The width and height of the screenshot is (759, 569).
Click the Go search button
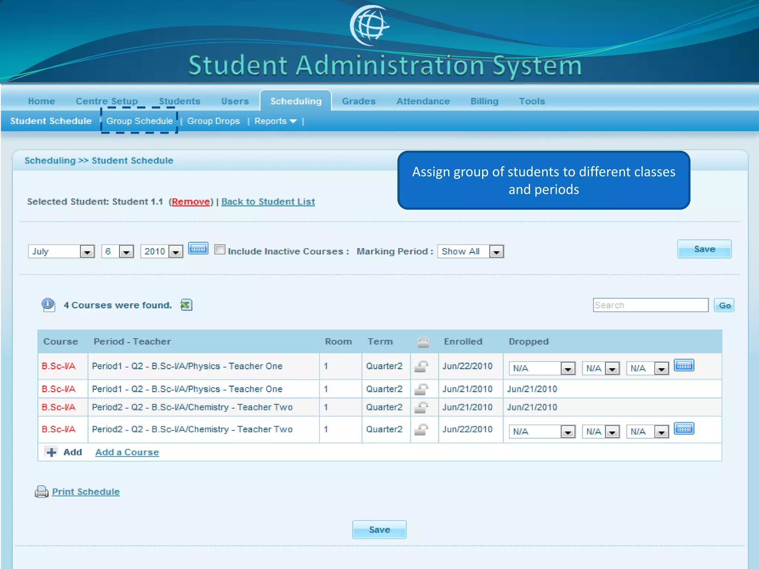pyautogui.click(x=724, y=305)
